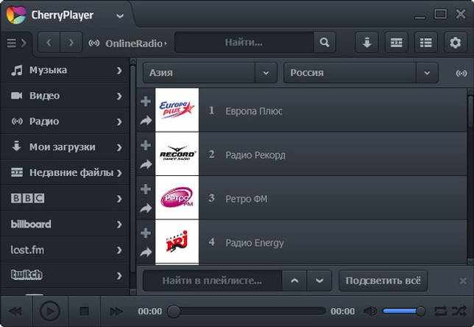This screenshot has height=327, width=474.
Task: Open the last.fm sidebar entry
Action: tap(65, 250)
